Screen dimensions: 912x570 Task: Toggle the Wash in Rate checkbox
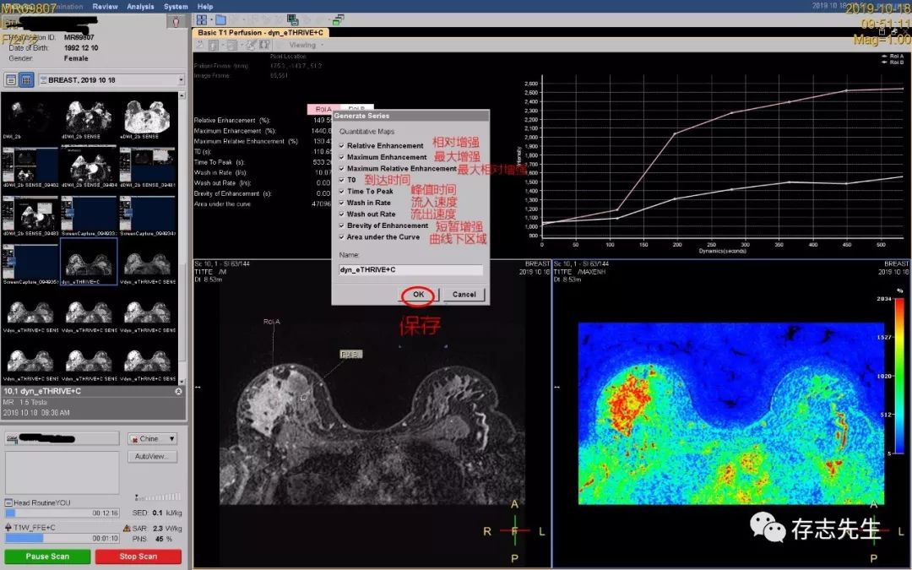341,203
